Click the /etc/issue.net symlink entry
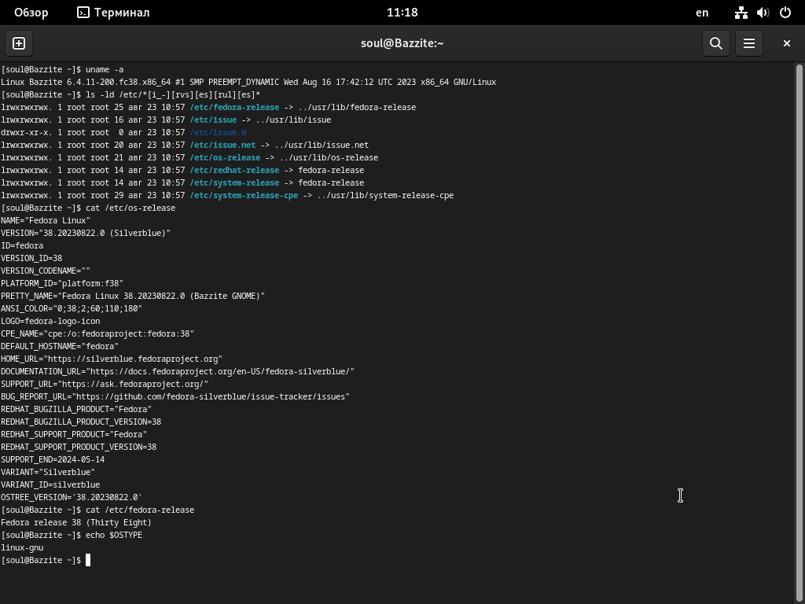The image size is (805, 604). point(222,145)
